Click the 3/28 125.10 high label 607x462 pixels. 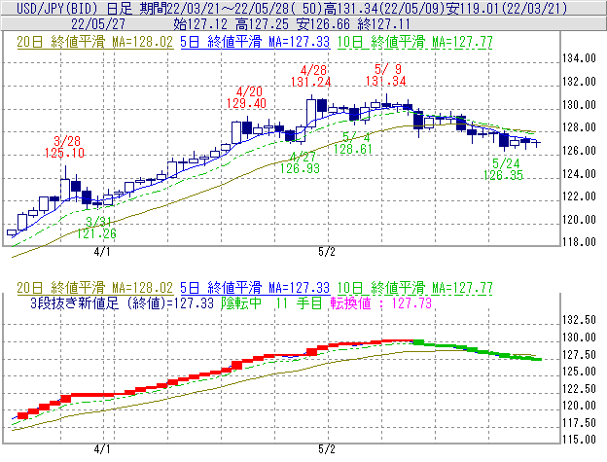click(64, 147)
